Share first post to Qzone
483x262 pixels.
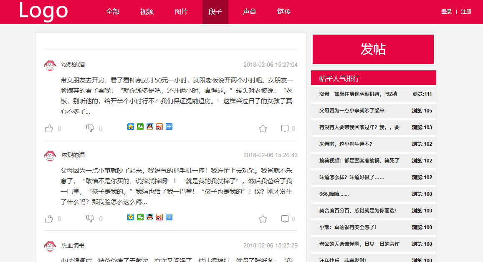click(x=131, y=127)
